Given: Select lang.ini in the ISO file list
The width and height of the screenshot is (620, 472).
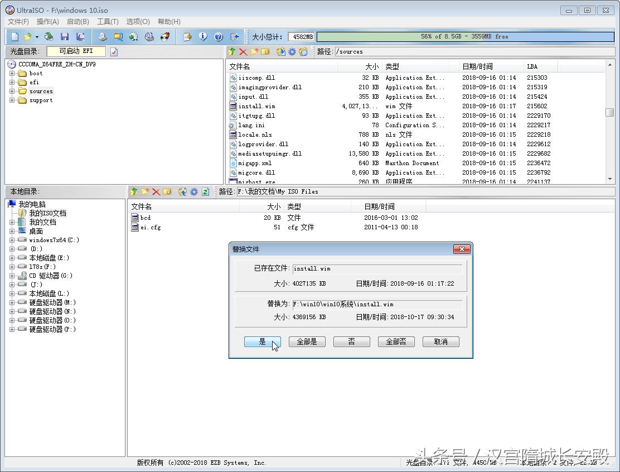Looking at the screenshot, I should click(251, 125).
